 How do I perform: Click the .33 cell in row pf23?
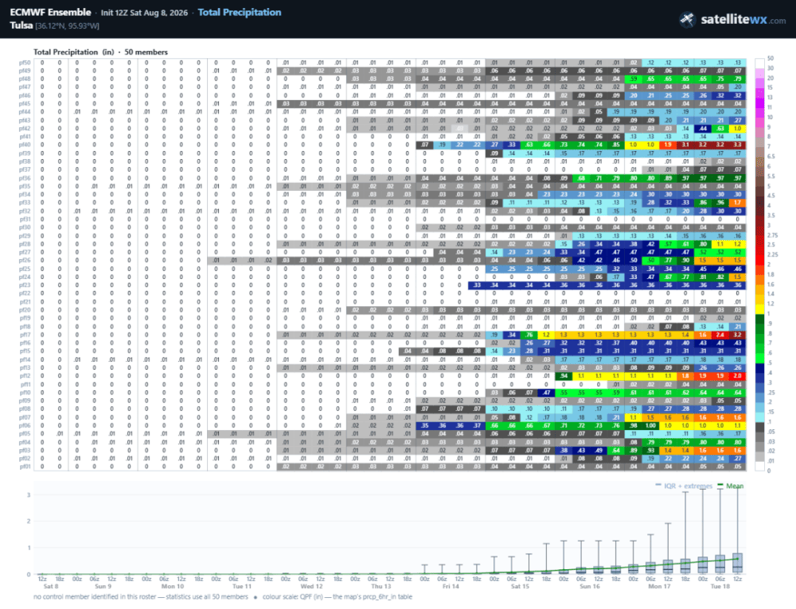477,285
